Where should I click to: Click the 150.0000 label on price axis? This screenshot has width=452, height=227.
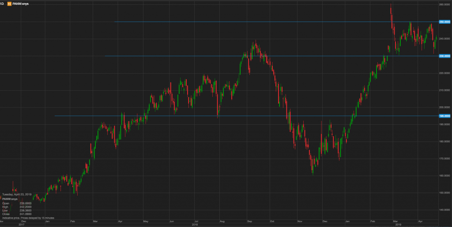click(x=444, y=193)
